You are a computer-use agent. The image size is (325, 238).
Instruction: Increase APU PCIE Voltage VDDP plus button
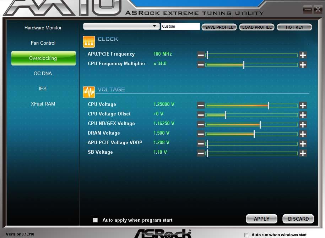click(303, 143)
